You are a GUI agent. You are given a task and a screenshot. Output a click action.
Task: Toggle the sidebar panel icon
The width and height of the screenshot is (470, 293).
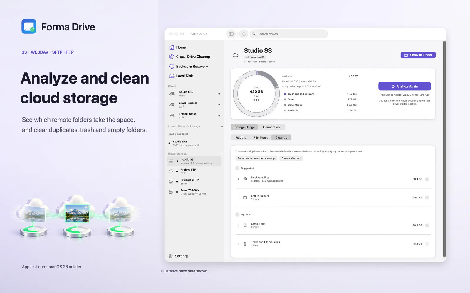[231, 34]
